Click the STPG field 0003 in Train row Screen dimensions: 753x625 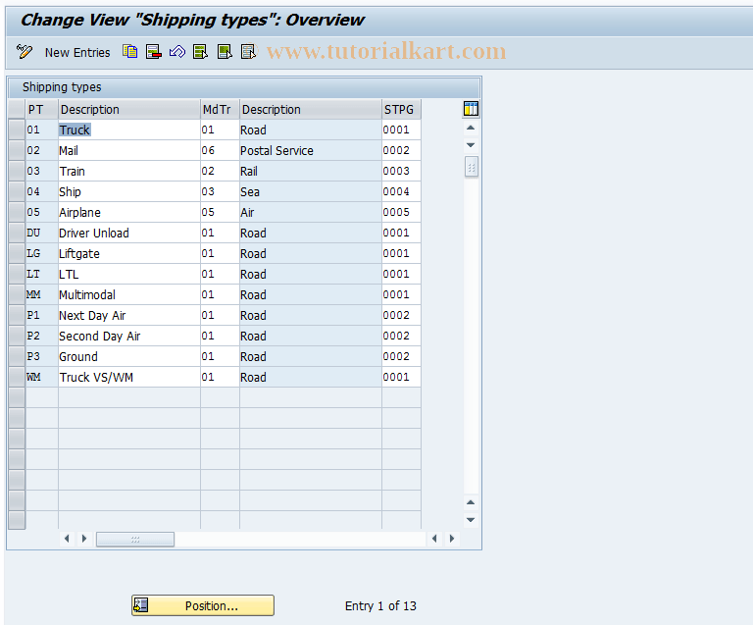[401, 171]
